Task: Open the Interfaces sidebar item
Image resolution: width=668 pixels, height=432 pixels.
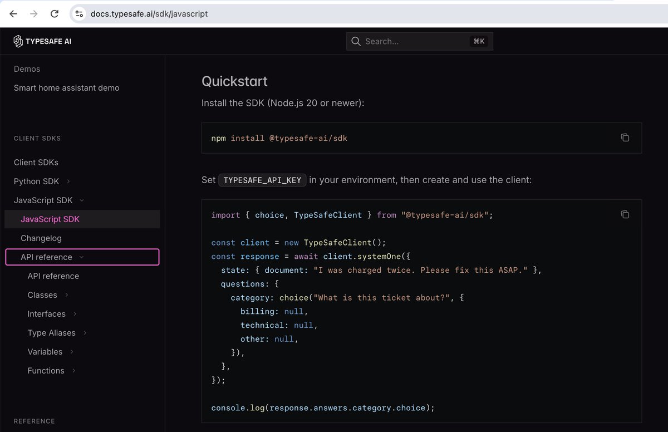Action: coord(47,314)
